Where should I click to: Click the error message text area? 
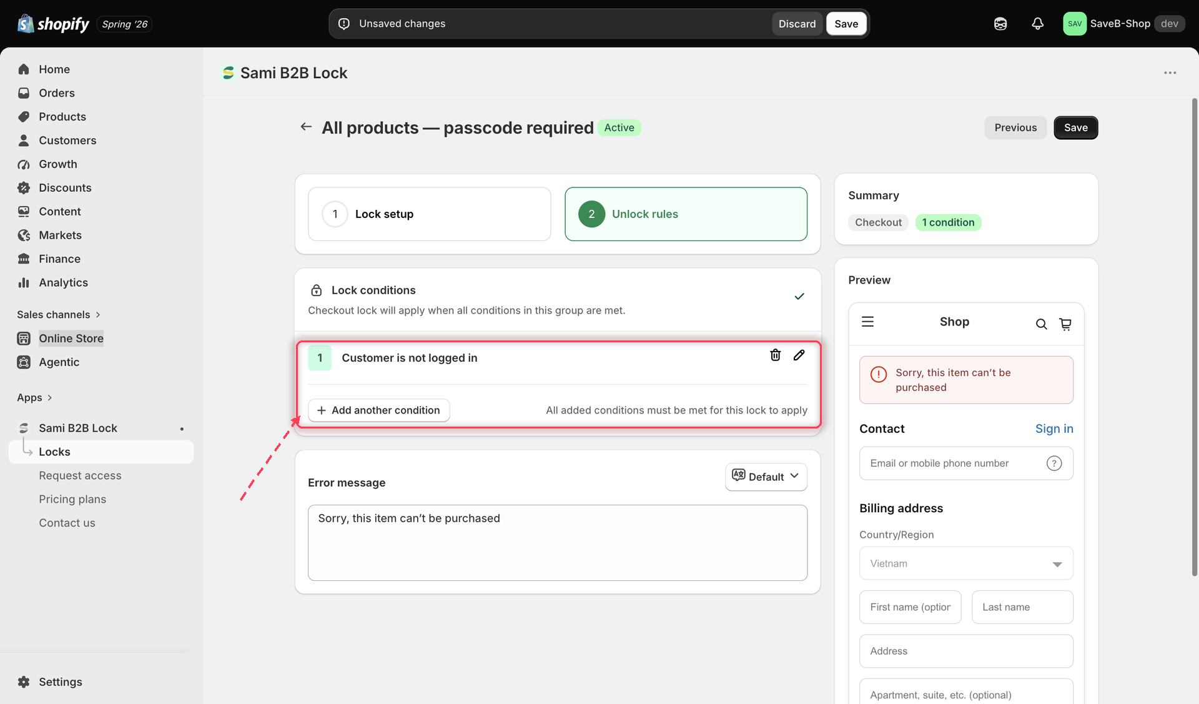pos(558,543)
